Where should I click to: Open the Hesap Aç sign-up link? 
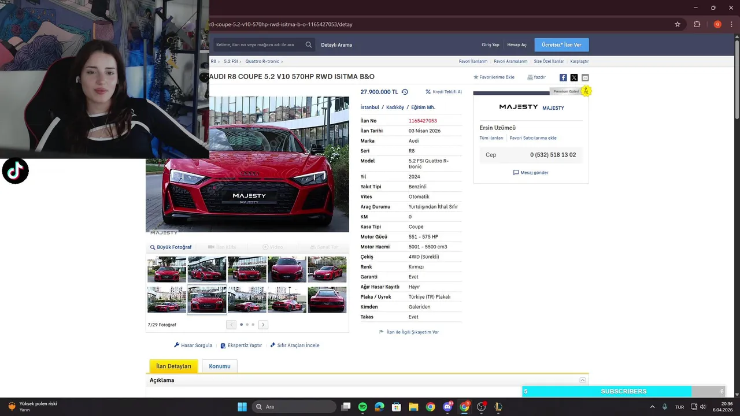point(517,44)
